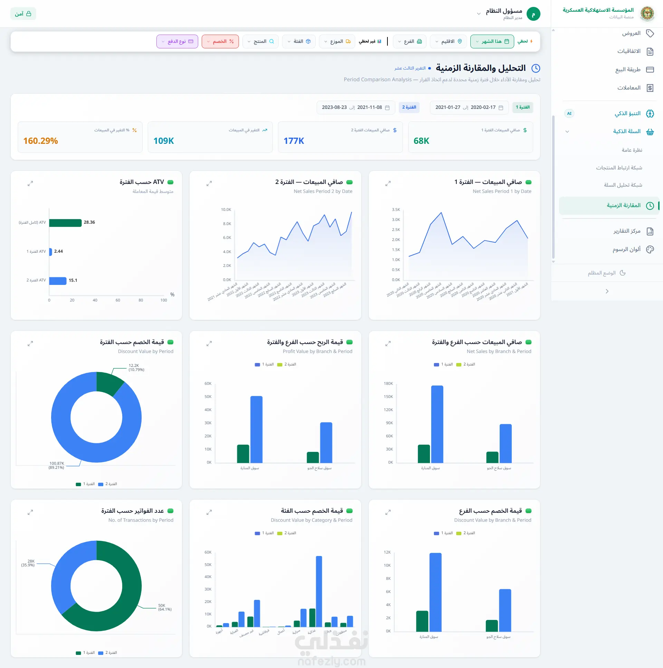The width and height of the screenshot is (663, 668).
Task: Open هذا الشهر period dropdown
Action: 492,41
